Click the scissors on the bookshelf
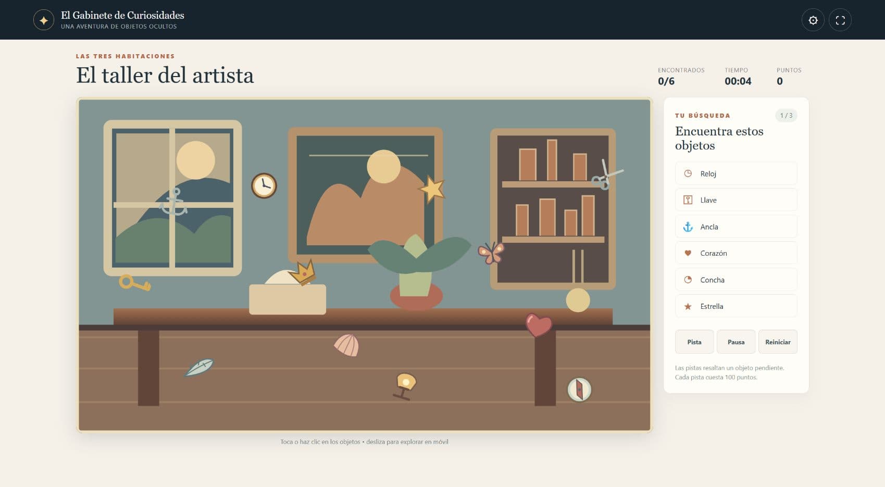This screenshot has width=885, height=487. coord(606,175)
